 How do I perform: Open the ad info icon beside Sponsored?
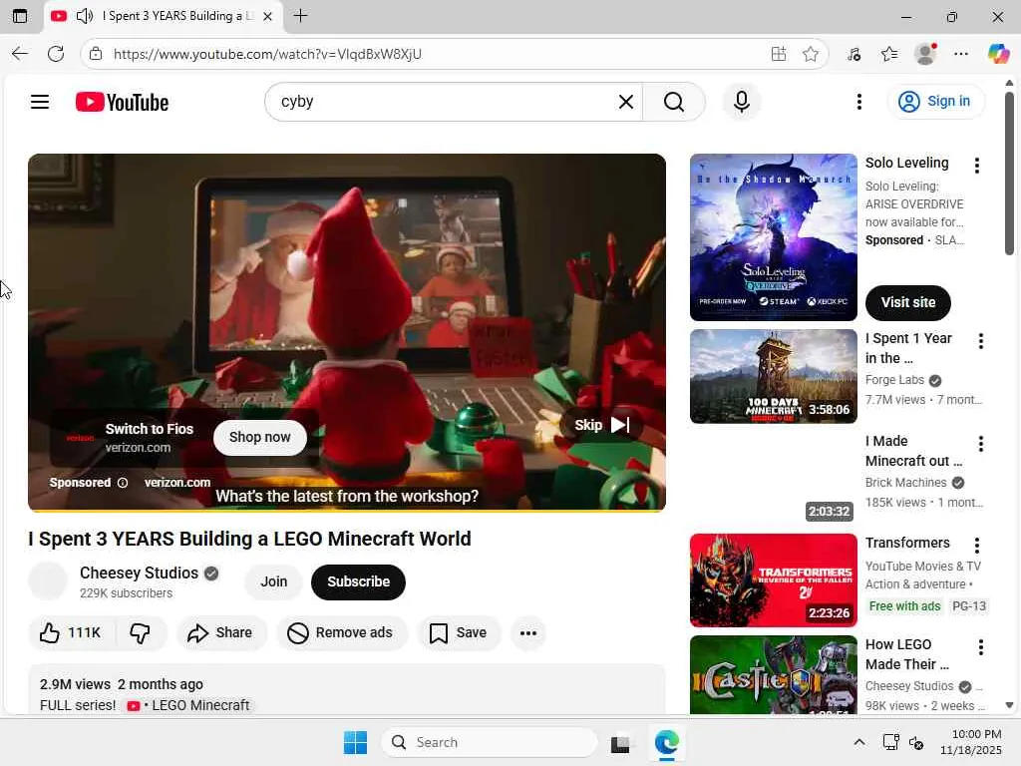123,483
